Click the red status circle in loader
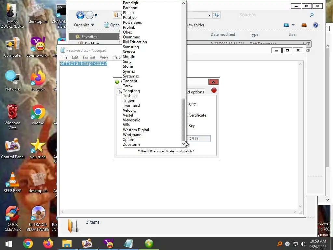The height and width of the screenshot is (250, 333). [x=214, y=90]
